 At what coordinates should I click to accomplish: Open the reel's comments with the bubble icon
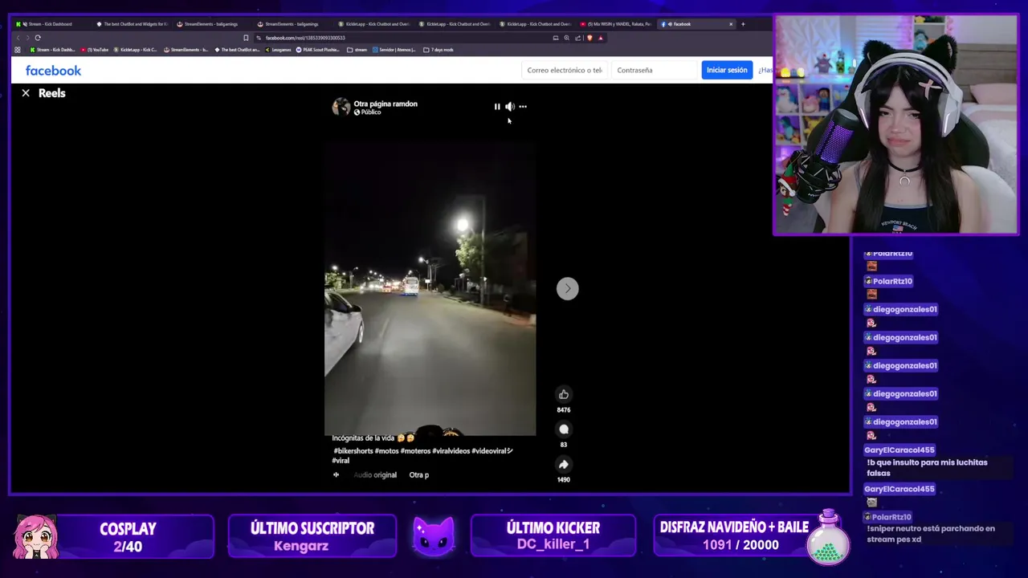coord(564,429)
